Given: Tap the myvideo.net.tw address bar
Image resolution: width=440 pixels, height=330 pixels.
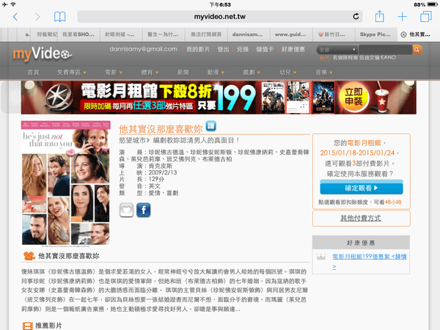Looking at the screenshot, I should click(220, 17).
